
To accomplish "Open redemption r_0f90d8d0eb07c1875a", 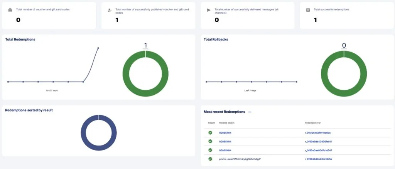I will coord(318,159).
